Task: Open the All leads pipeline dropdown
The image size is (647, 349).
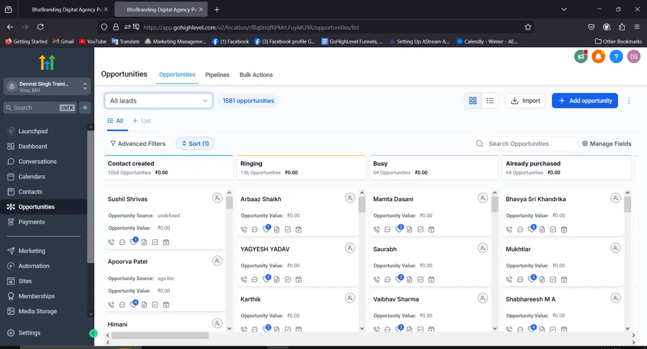Action: (x=159, y=101)
